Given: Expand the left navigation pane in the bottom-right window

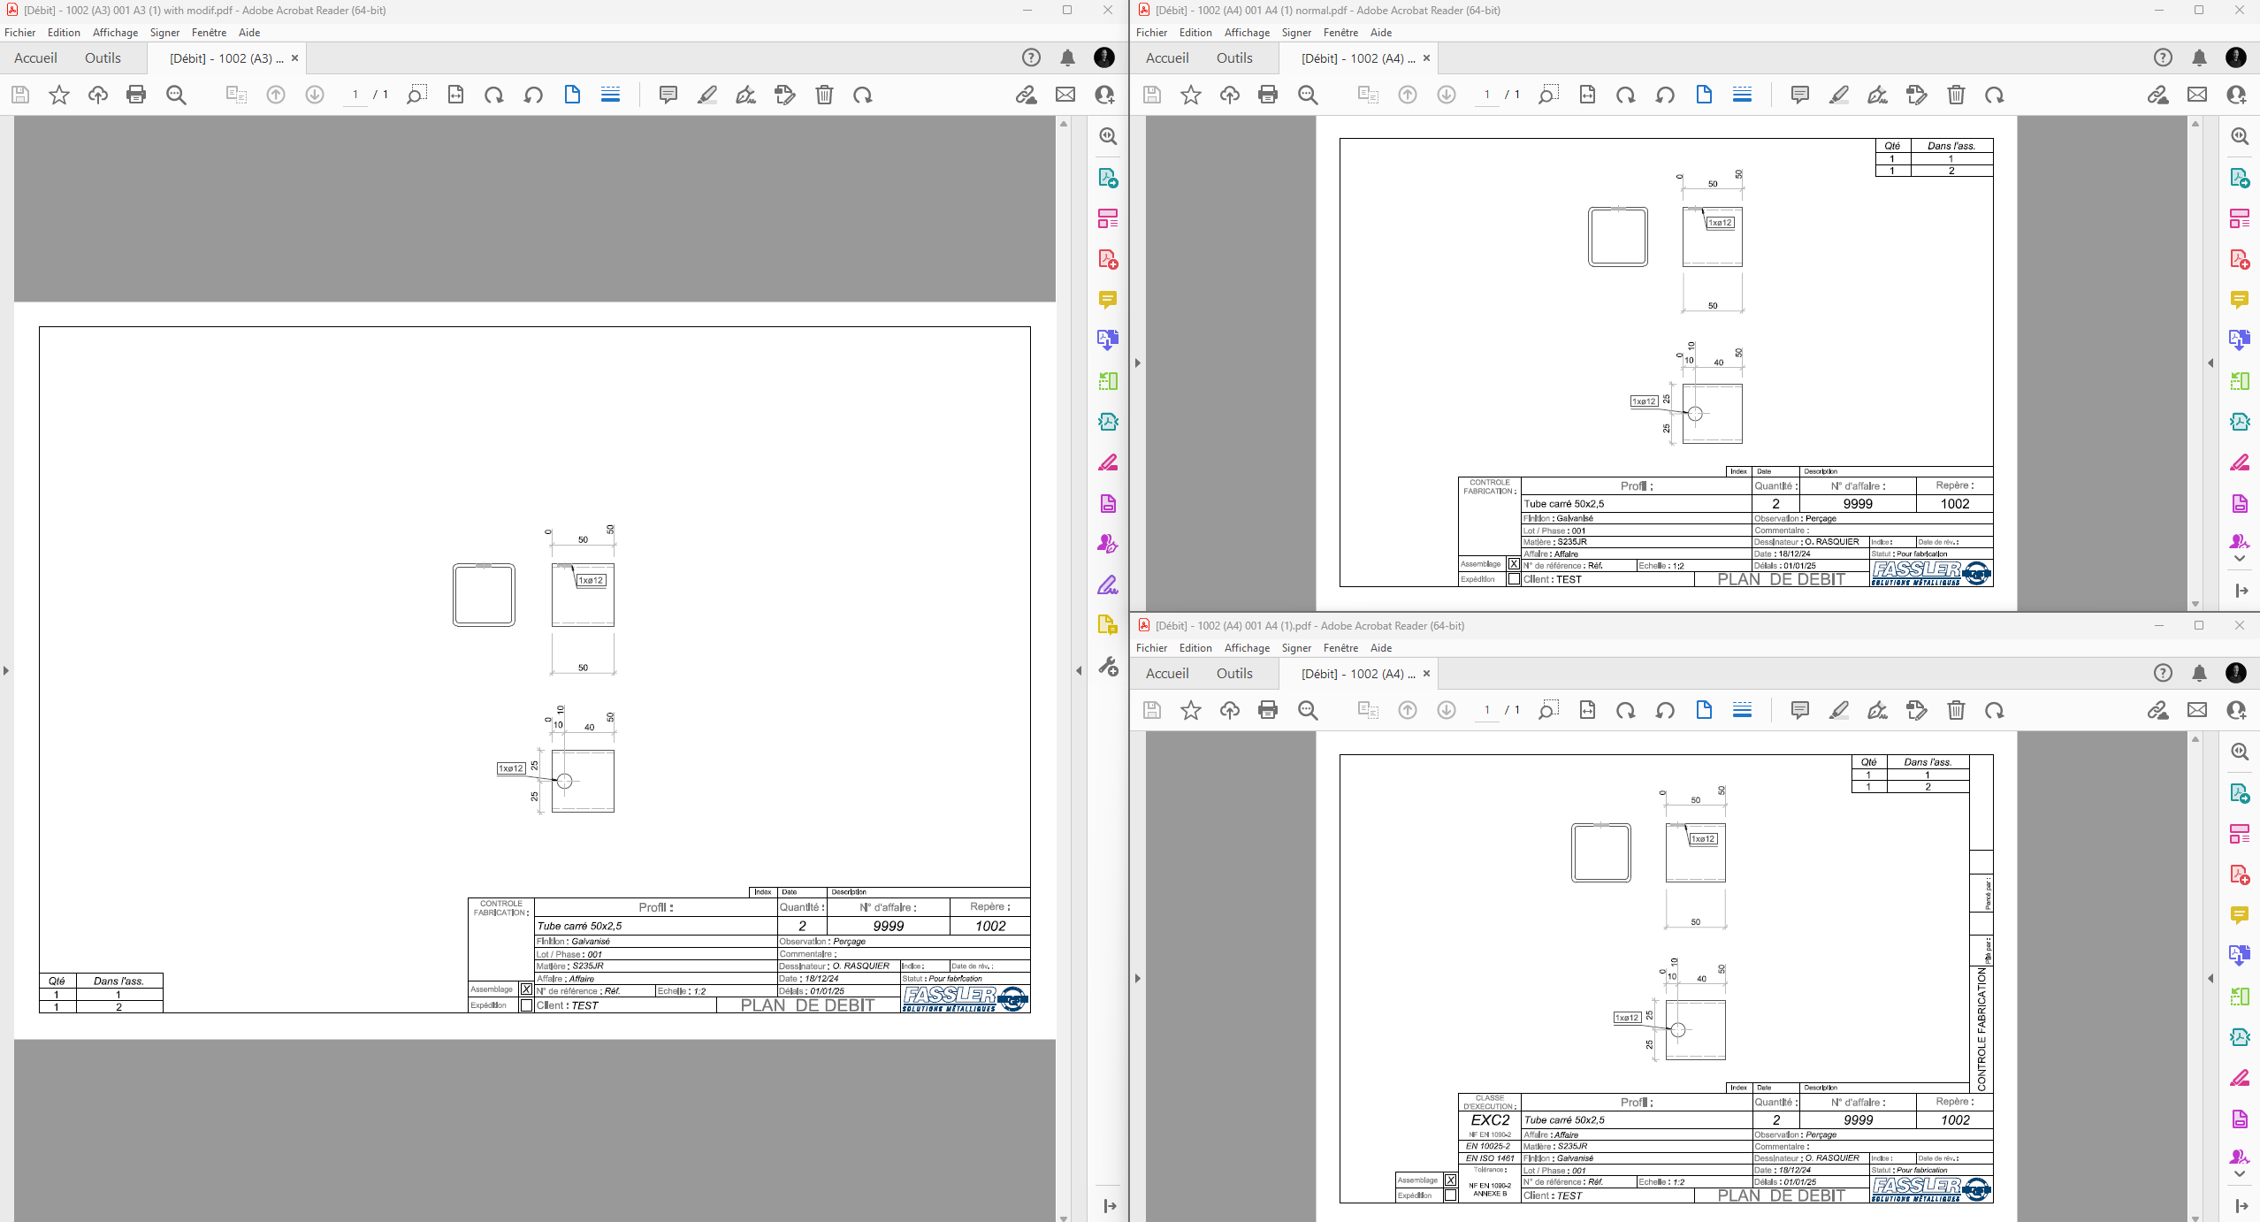Looking at the screenshot, I should [1138, 979].
